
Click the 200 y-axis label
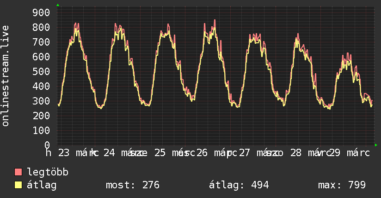(x=41, y=116)
